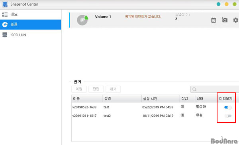Open Volume 1 settings gear icon
Screen dimensions: 239x145
tap(235, 20)
